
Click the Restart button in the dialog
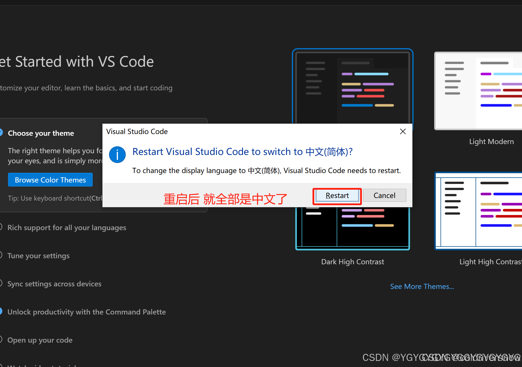(x=337, y=196)
